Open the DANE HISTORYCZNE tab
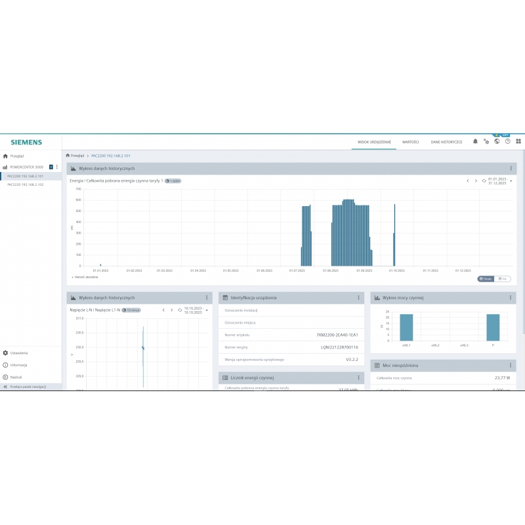The height and width of the screenshot is (525, 525). point(446,142)
